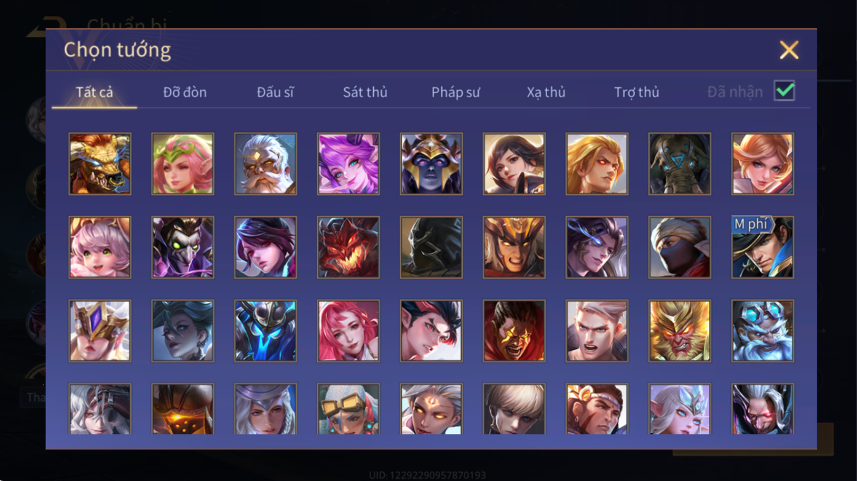Choose the pink-haired hero with green flower crown
The height and width of the screenshot is (481, 857).
[183, 164]
